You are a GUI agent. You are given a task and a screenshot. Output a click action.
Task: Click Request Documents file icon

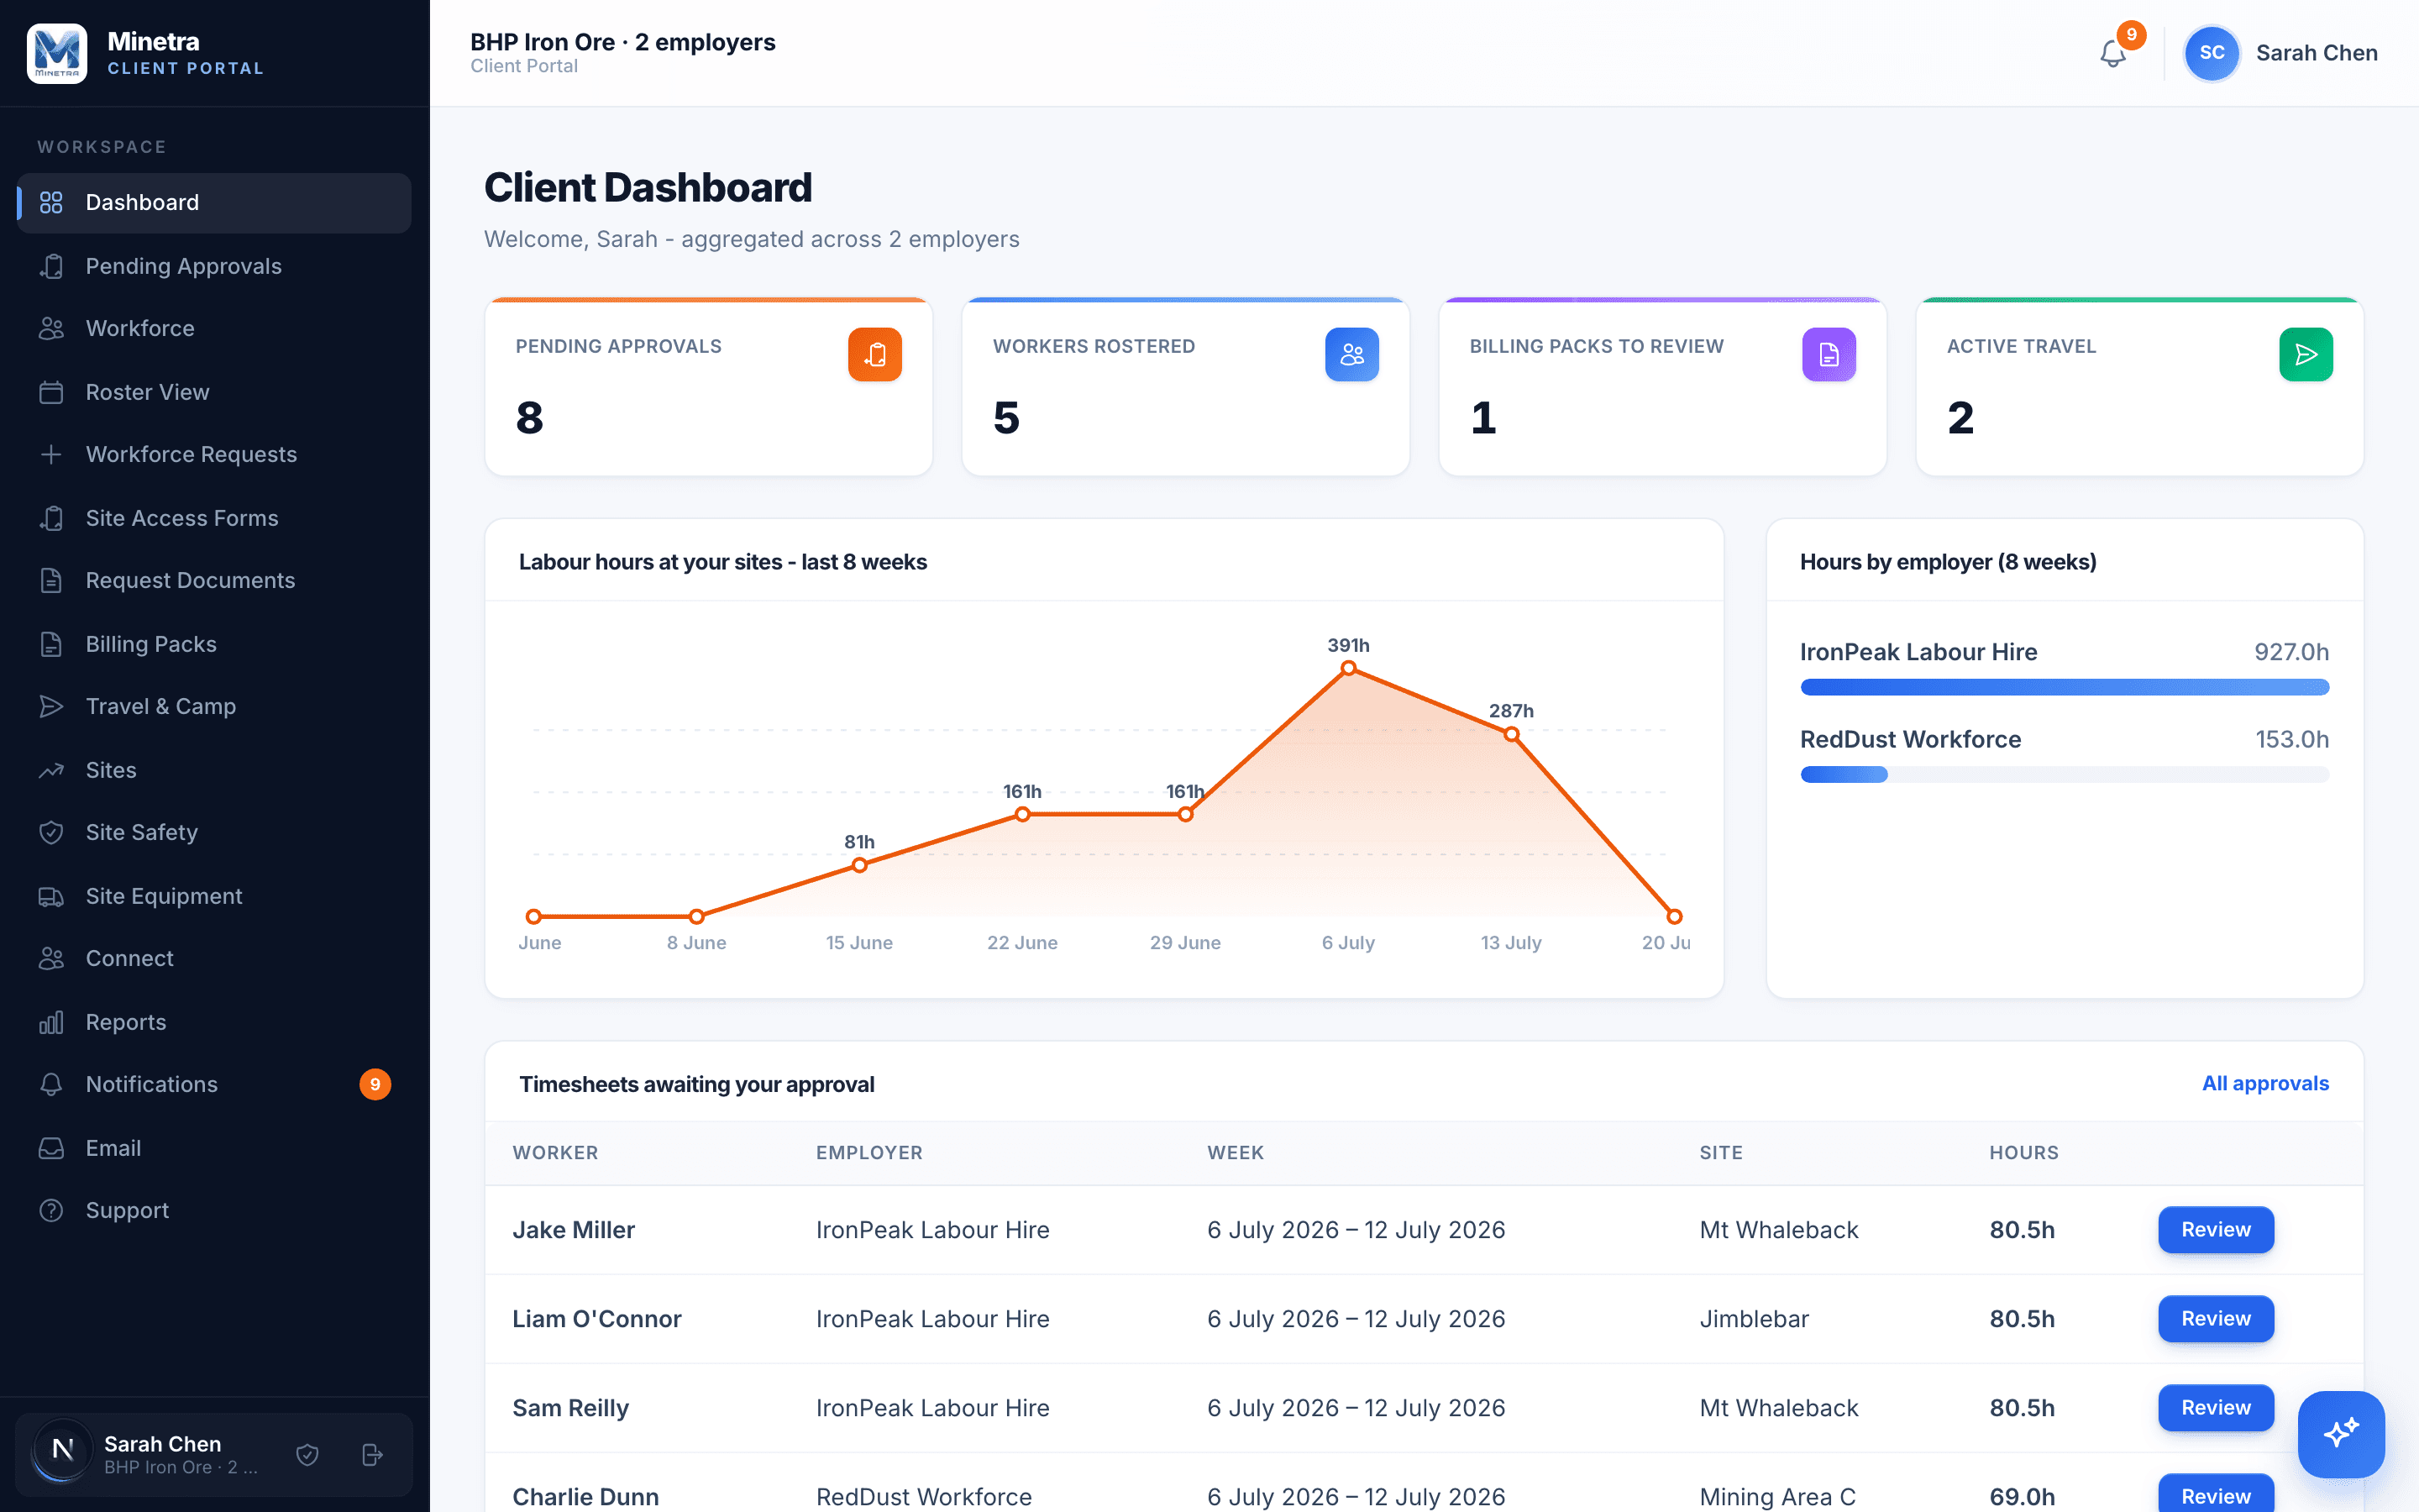[51, 580]
